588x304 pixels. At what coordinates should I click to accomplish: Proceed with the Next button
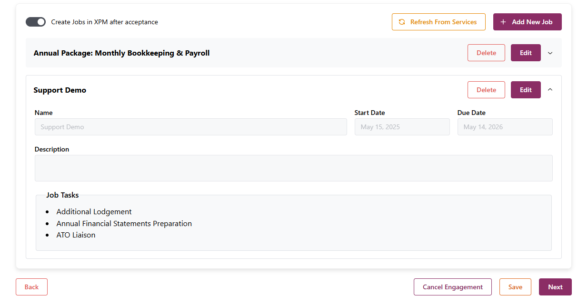coord(555,287)
